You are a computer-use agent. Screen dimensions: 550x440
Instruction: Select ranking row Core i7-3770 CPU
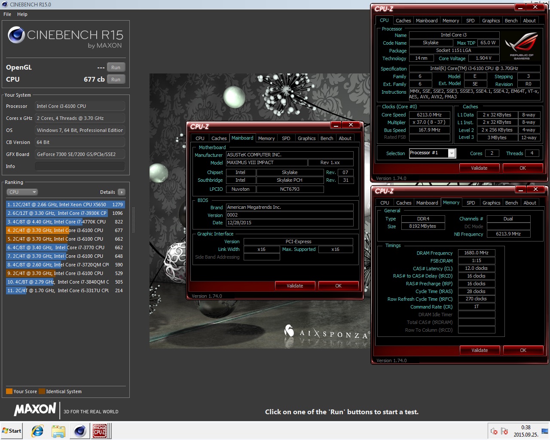coord(65,247)
